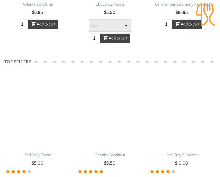Open Scottish Breakfast product page
The width and height of the screenshot is (220, 177).
pyautogui.click(x=110, y=155)
